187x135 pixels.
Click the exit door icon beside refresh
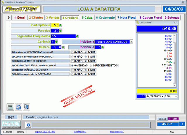click(x=26, y=107)
